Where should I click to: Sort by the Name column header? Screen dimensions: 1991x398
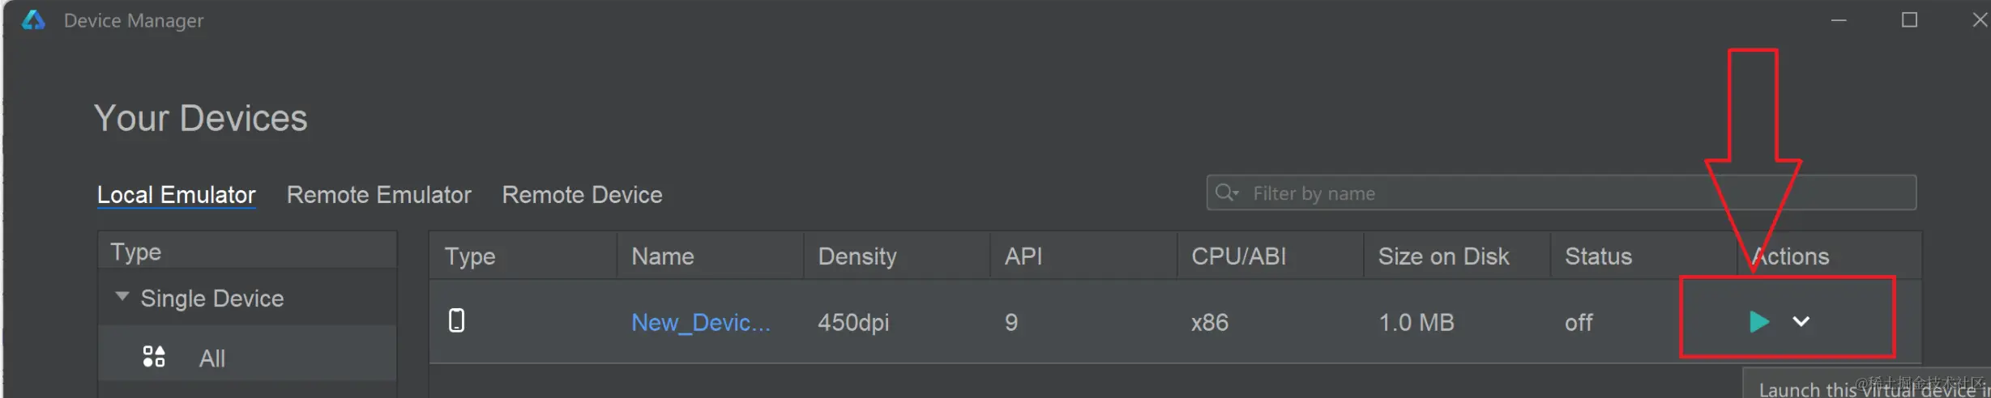662,256
